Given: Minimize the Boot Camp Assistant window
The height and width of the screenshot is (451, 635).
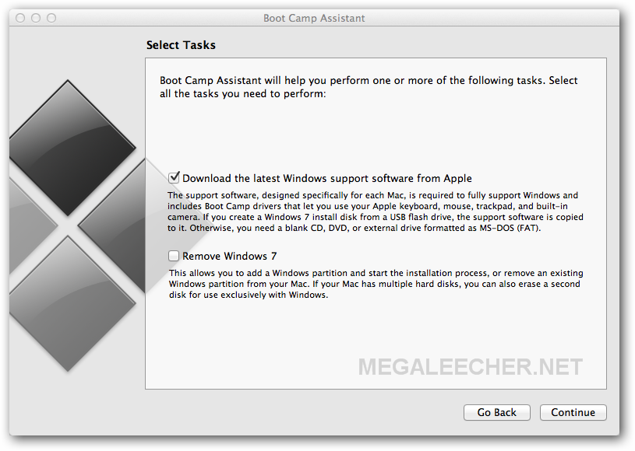Looking at the screenshot, I should (36, 18).
